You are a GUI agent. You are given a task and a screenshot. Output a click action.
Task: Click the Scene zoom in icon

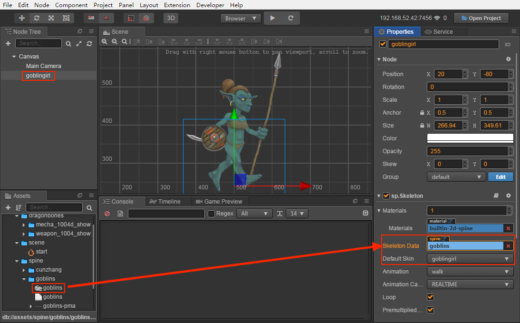coord(105,41)
